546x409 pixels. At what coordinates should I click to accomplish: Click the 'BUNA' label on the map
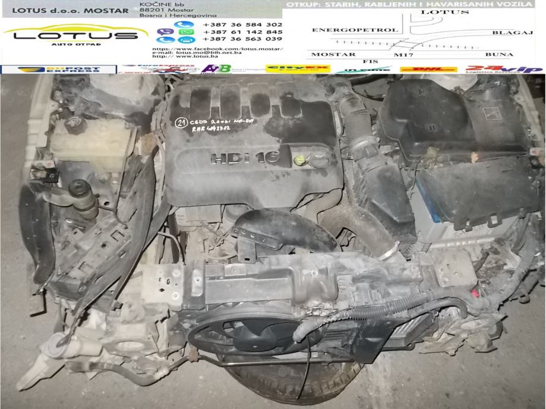[499, 55]
